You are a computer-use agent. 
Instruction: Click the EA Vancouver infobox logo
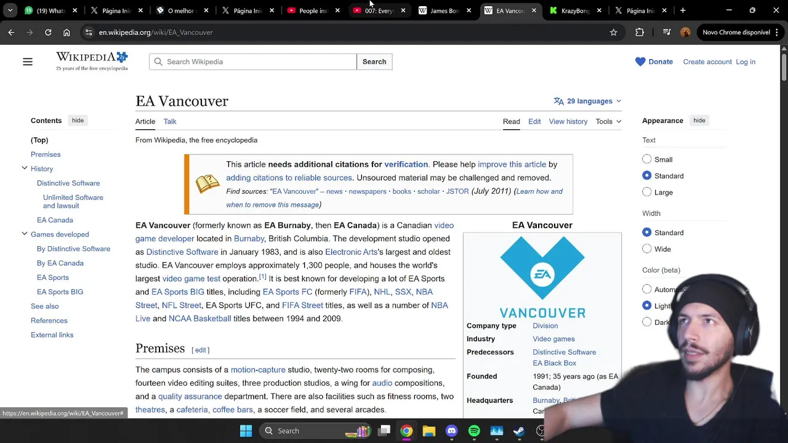click(542, 277)
